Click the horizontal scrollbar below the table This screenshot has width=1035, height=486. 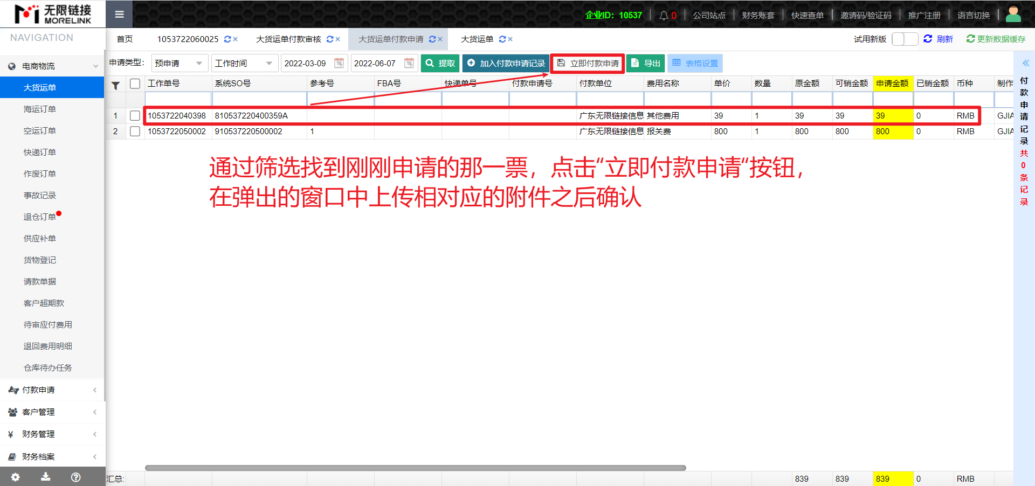[416, 468]
